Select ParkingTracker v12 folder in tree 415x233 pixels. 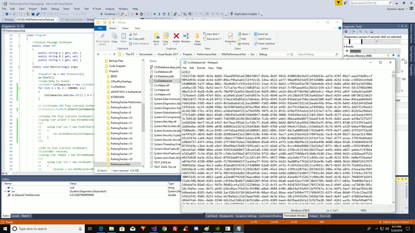coord(121,128)
